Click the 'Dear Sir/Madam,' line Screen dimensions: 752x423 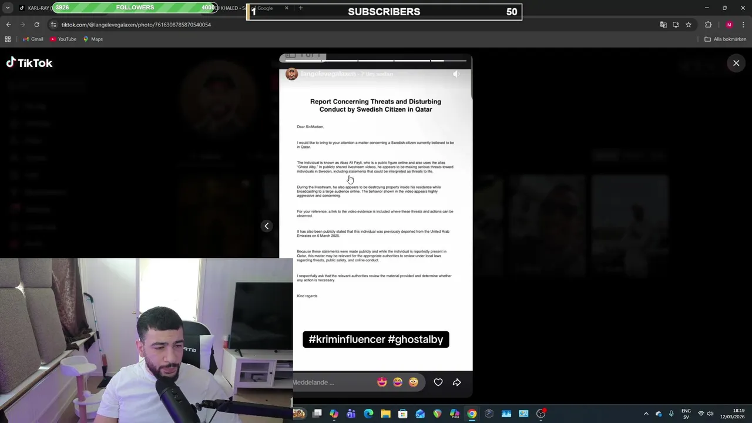coord(310,127)
